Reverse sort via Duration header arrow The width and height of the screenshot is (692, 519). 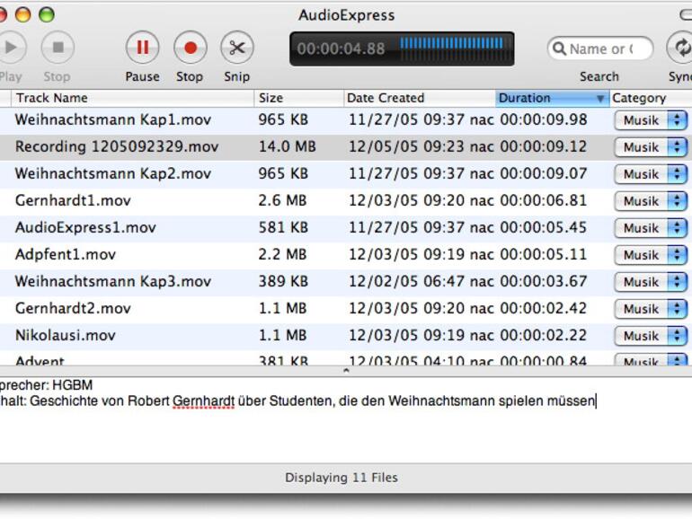[600, 99]
